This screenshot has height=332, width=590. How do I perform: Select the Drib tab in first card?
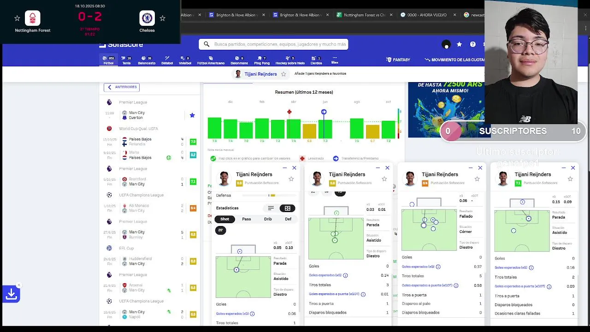pos(268,219)
